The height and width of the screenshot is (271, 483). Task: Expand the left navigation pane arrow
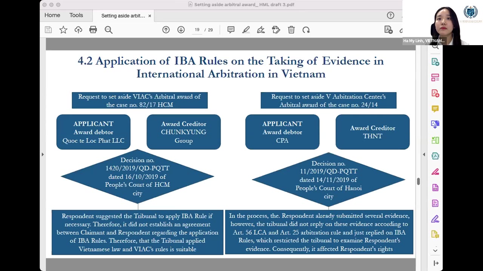click(x=43, y=154)
